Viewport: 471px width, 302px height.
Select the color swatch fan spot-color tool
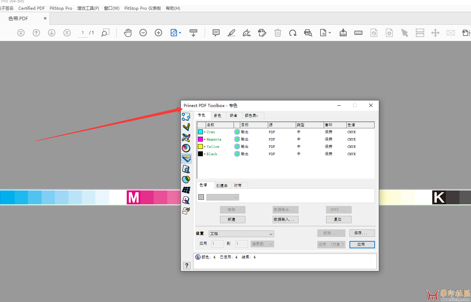point(186,159)
